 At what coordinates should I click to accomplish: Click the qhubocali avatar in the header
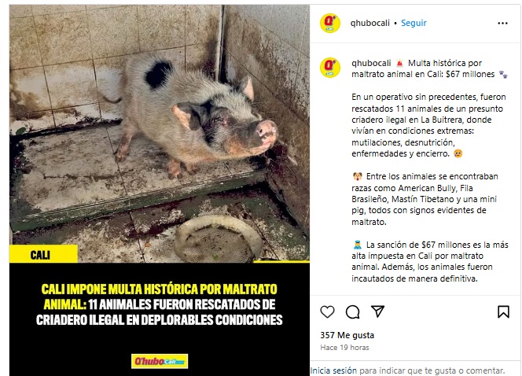pyautogui.click(x=330, y=23)
